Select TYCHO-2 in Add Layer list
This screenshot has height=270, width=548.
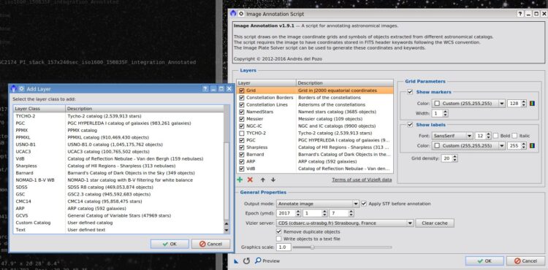(x=119, y=116)
